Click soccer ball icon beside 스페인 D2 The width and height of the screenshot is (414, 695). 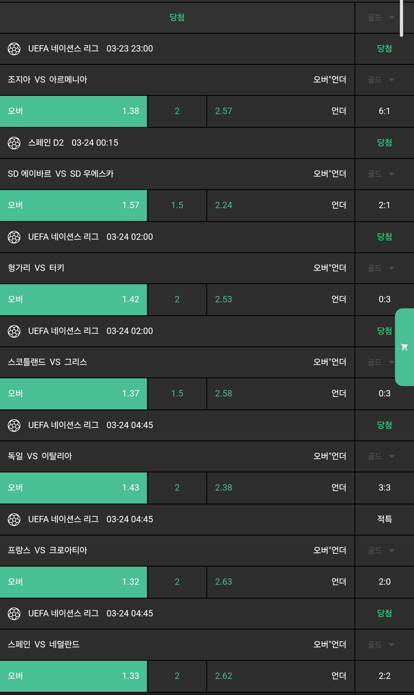click(x=14, y=143)
